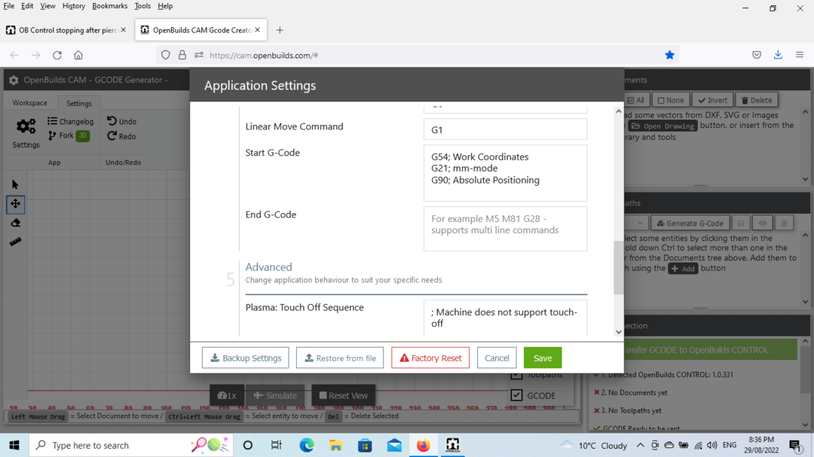The height and width of the screenshot is (457, 814).
Task: Click the settings dialog scrollbar thumb
Action: pyautogui.click(x=618, y=268)
